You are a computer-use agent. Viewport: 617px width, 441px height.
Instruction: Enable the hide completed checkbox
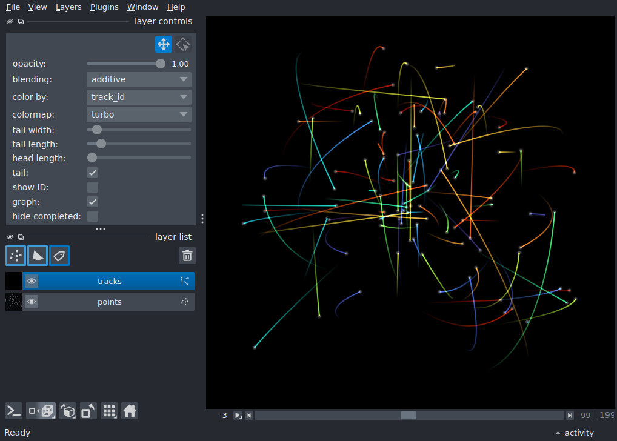click(93, 216)
